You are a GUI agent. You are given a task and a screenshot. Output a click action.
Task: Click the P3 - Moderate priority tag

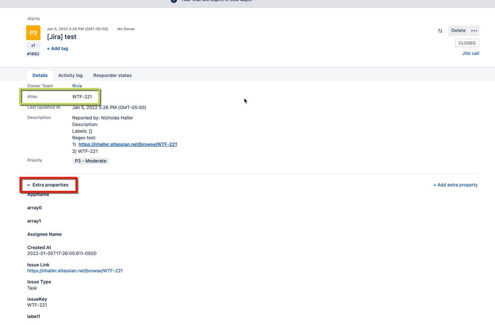coord(91,161)
